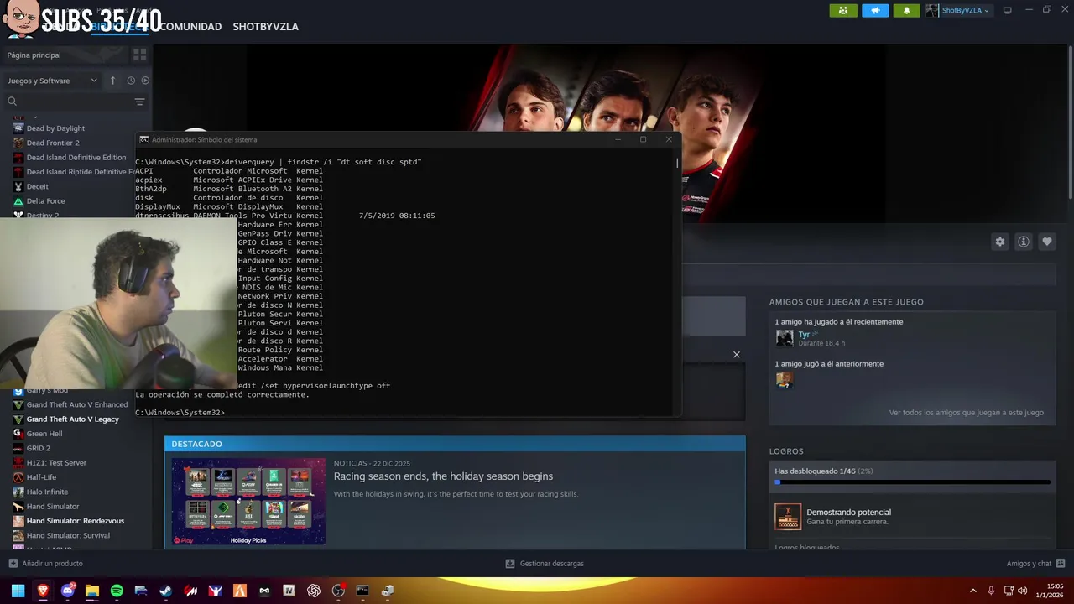Open the previously-played friend's avatar
The height and width of the screenshot is (604, 1074).
click(785, 380)
